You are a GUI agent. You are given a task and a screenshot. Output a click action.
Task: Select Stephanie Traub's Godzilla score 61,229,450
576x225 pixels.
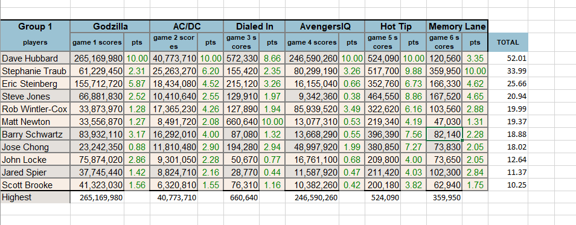(97, 71)
